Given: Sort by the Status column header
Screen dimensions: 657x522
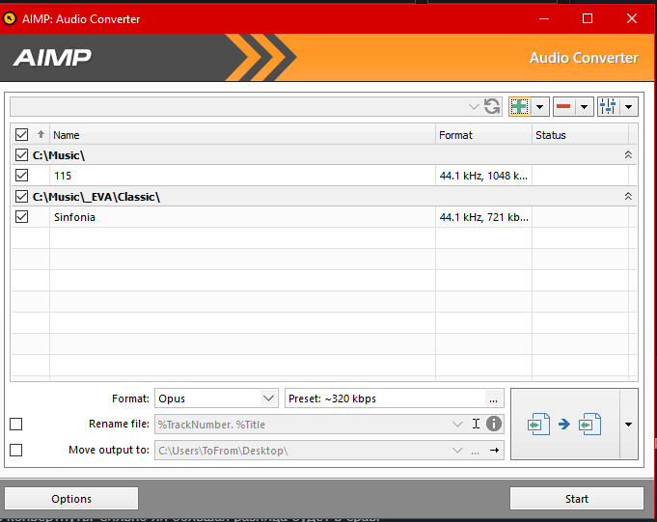Looking at the screenshot, I should [581, 135].
